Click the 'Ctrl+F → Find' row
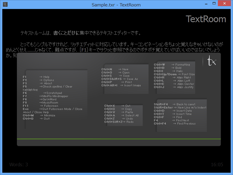The height and width of the screenshot is (175, 233). point(168,117)
